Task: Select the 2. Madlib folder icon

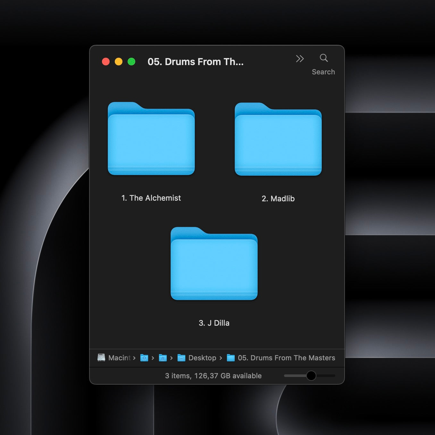Action: 278,139
